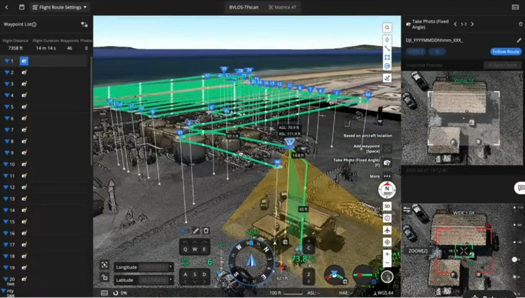525x298 pixels.
Task: Open the More options ellipsis on map
Action: tap(387, 176)
